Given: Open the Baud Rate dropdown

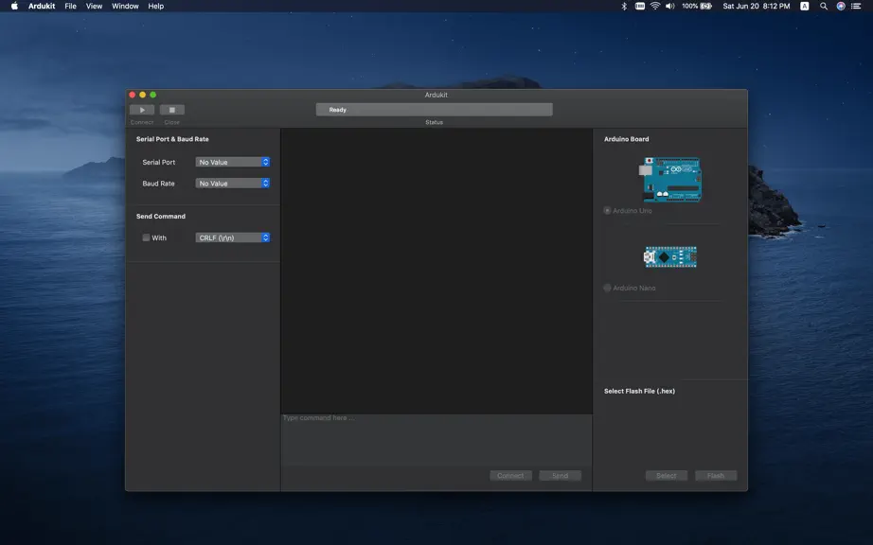Looking at the screenshot, I should [233, 183].
